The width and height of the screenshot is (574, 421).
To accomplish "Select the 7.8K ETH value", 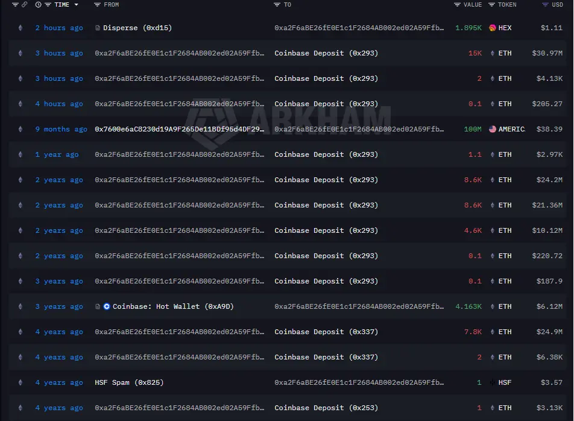I will [473, 332].
